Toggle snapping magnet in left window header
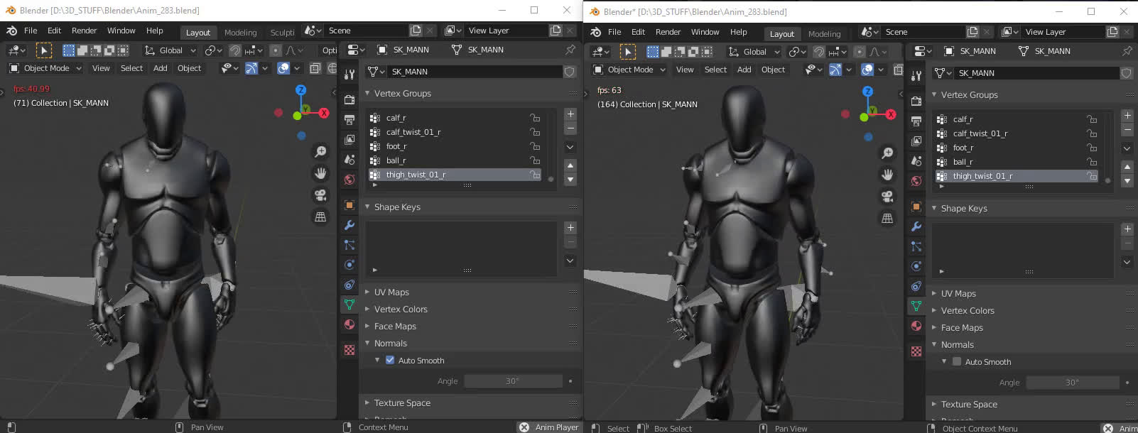 coord(235,50)
